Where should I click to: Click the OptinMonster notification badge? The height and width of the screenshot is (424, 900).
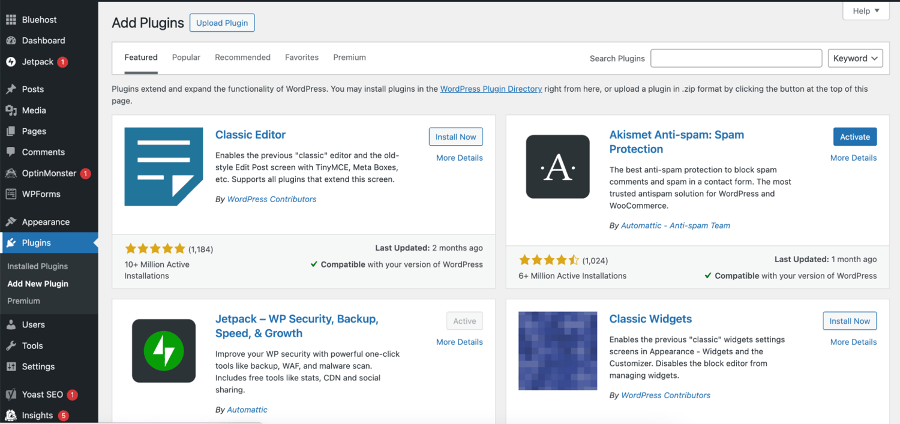[85, 173]
